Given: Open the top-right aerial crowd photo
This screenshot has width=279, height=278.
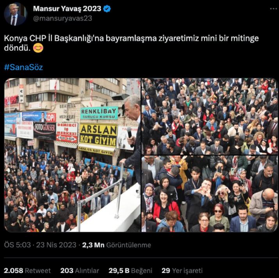Looking at the screenshot, I should point(210,116).
